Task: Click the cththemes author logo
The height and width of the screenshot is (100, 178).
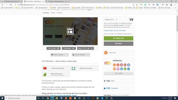Action: click(x=108, y=63)
